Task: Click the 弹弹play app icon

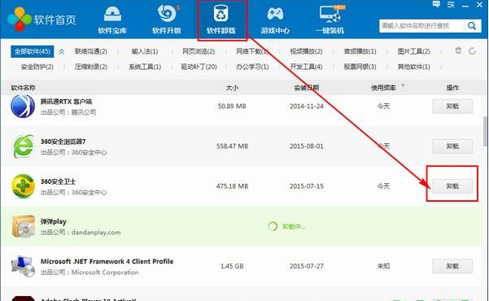Action: click(x=24, y=226)
